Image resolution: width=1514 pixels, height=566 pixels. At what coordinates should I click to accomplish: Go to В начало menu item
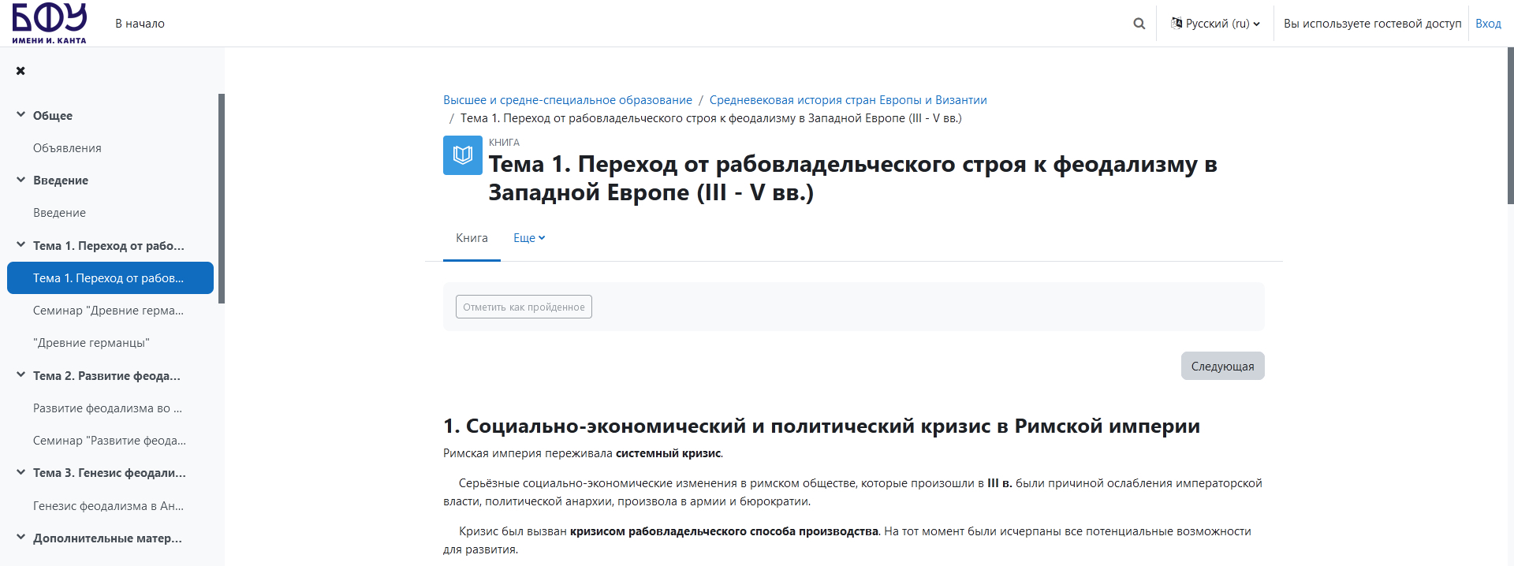140,24
